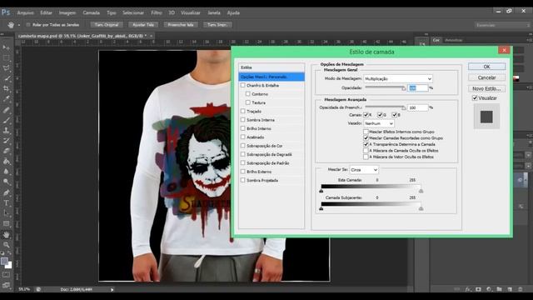This screenshot has height=300, width=533.
Task: Select the Clone Stamp tool
Action: [6, 130]
